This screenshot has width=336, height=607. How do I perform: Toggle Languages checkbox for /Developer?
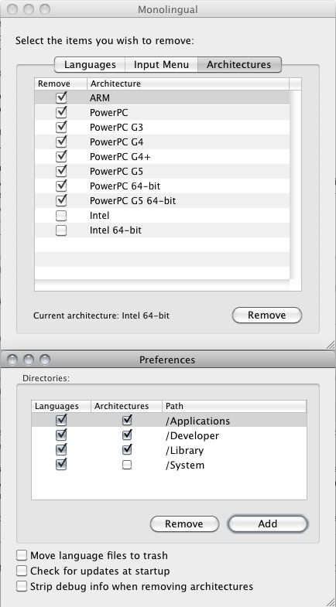pyautogui.click(x=61, y=435)
